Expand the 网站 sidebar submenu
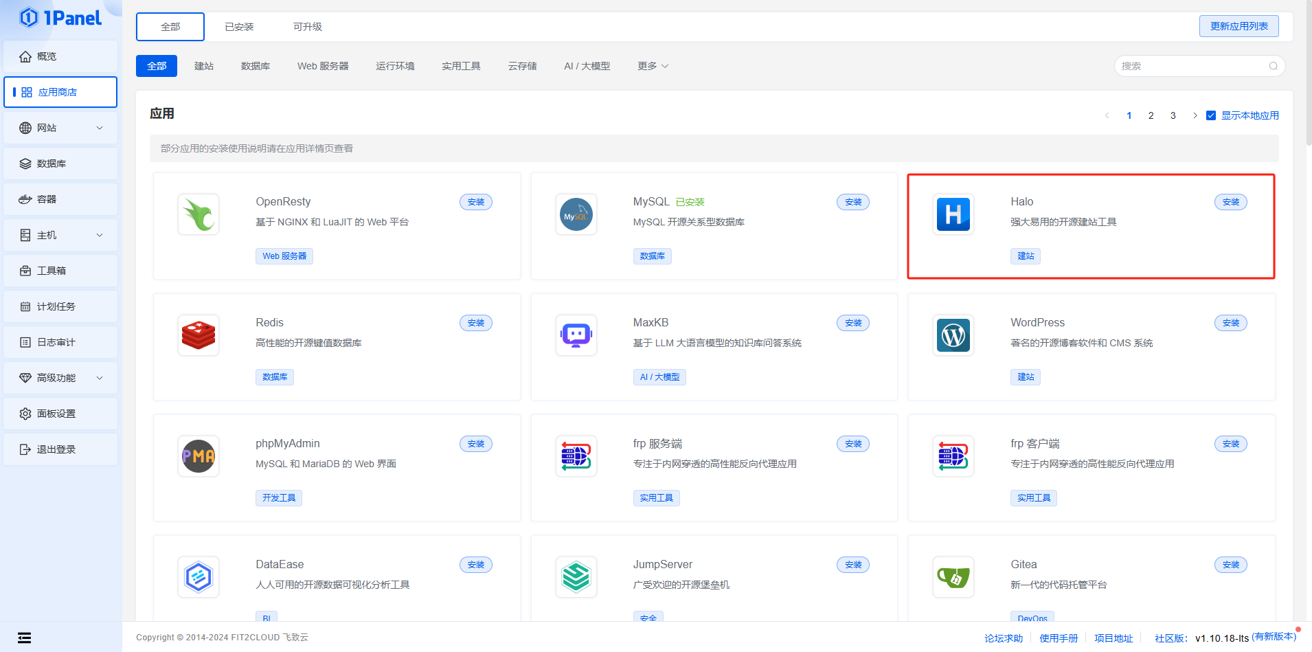 tap(60, 128)
